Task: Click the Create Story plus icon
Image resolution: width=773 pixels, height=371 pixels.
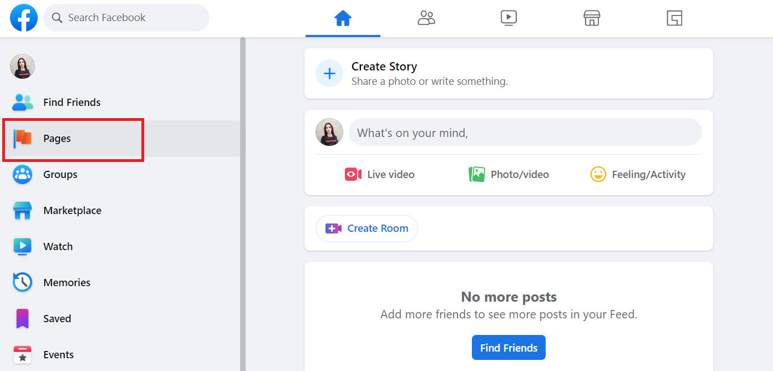Action: (x=329, y=73)
